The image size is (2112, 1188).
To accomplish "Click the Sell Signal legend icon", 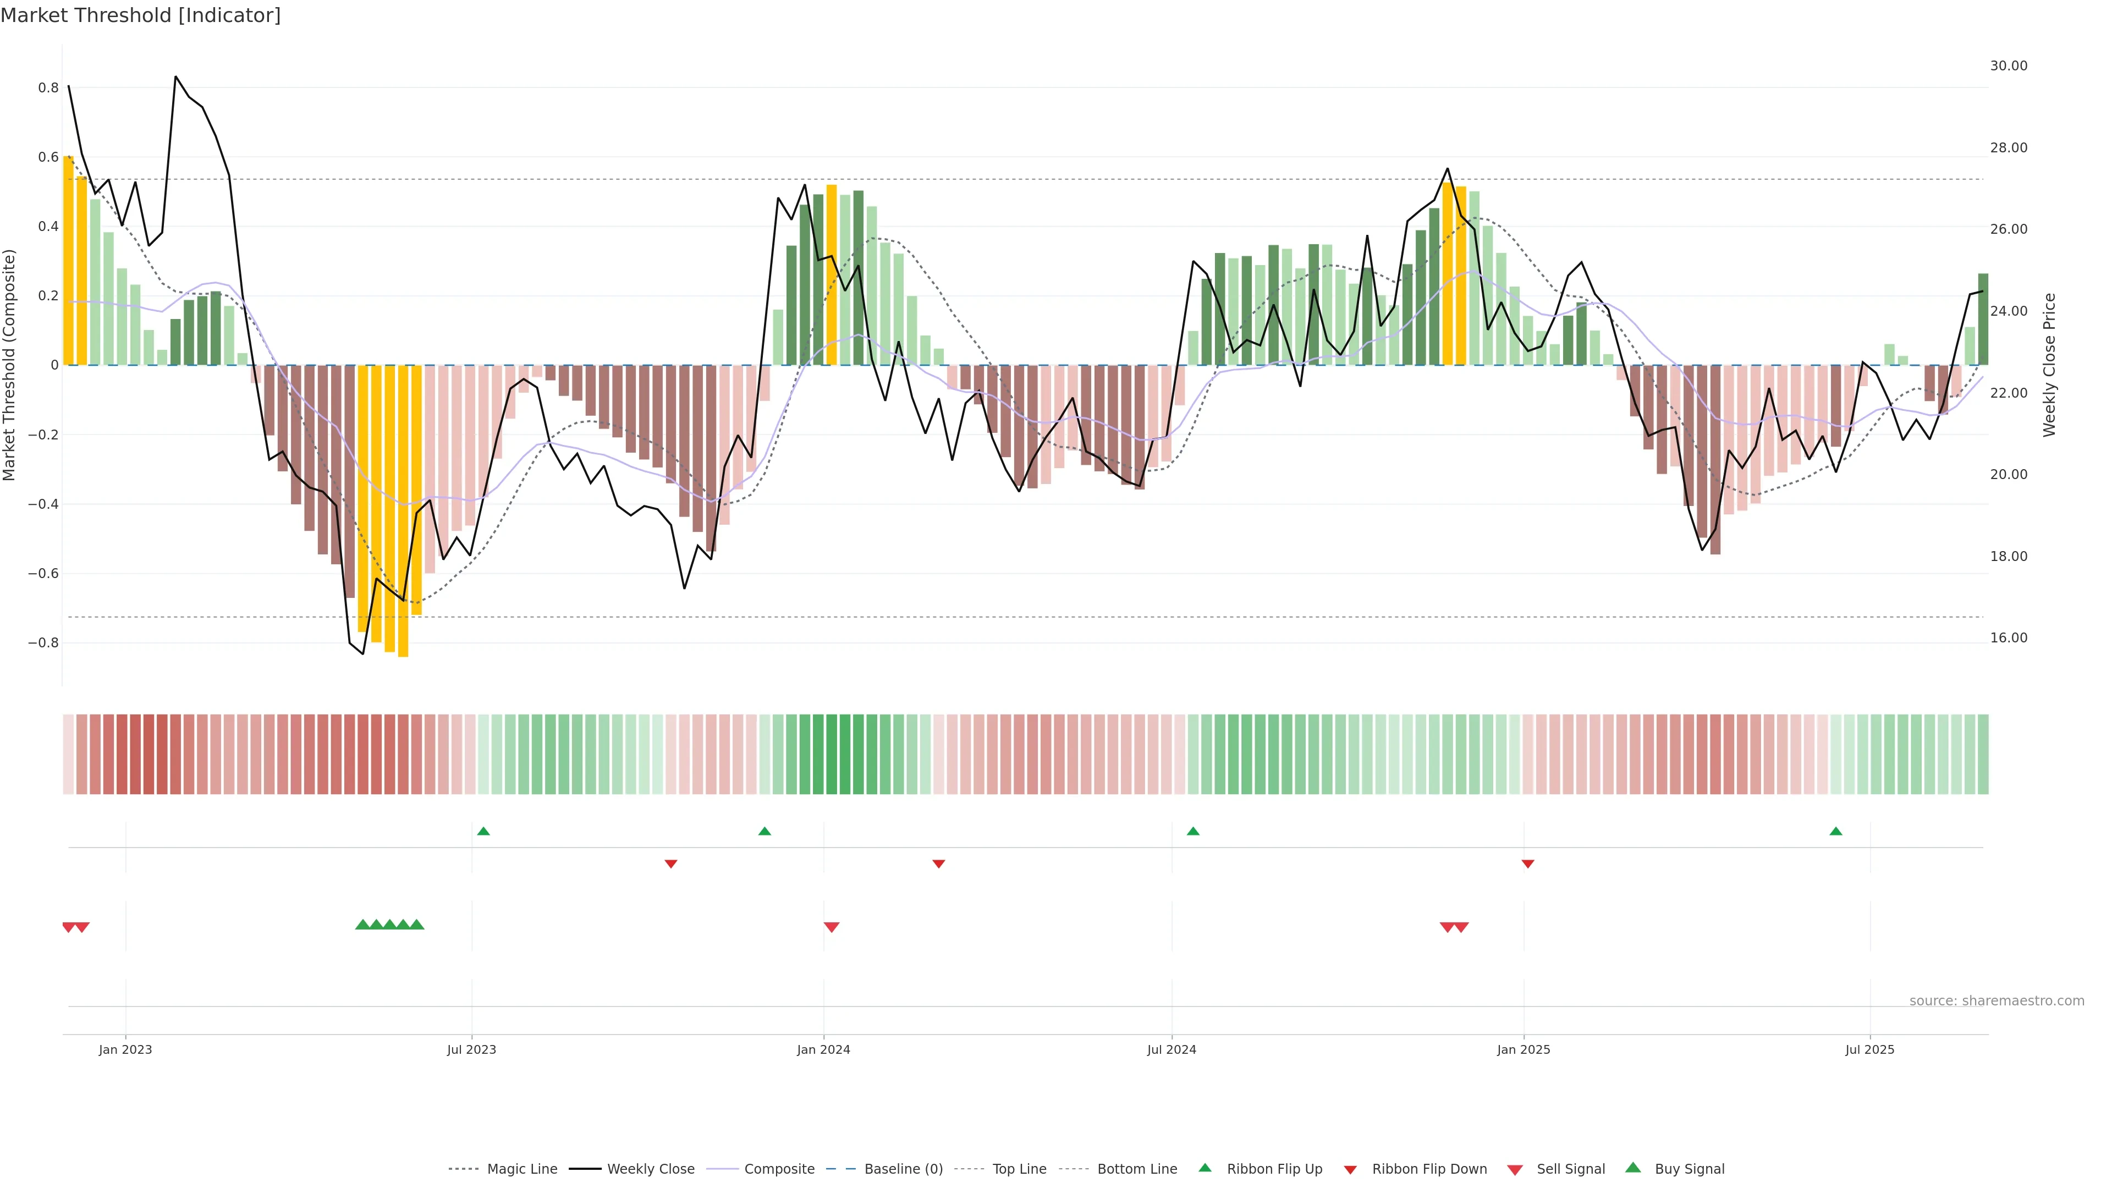I will coord(1515,1170).
